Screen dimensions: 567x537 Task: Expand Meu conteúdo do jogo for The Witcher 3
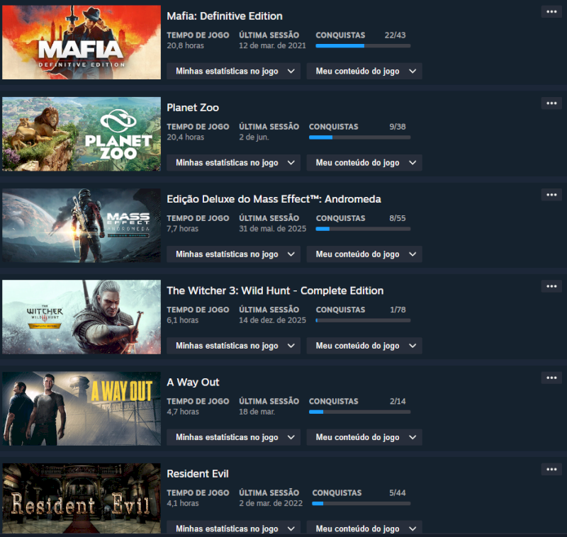[364, 346]
